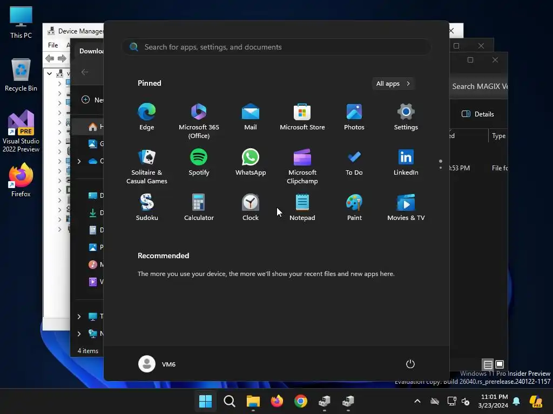The height and width of the screenshot is (414, 553).
Task: Open Sudoku game
Action: [x=147, y=208]
